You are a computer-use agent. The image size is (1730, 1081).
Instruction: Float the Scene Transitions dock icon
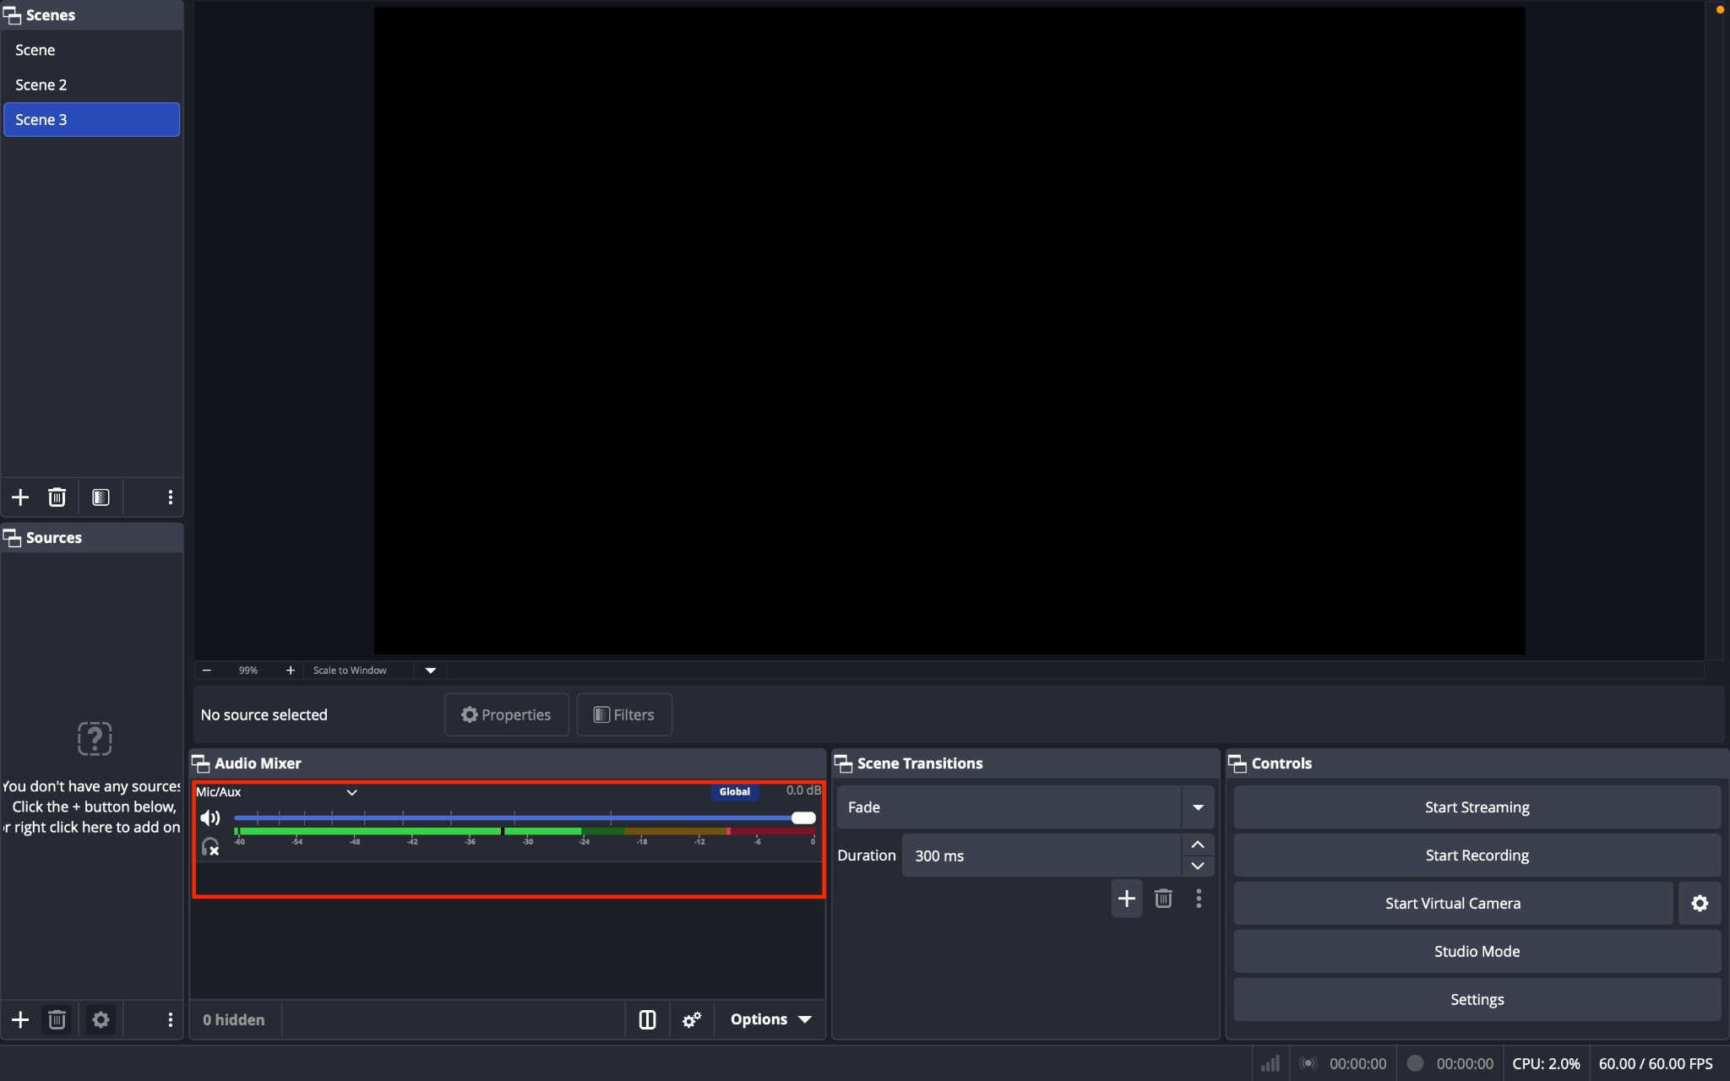click(x=843, y=763)
